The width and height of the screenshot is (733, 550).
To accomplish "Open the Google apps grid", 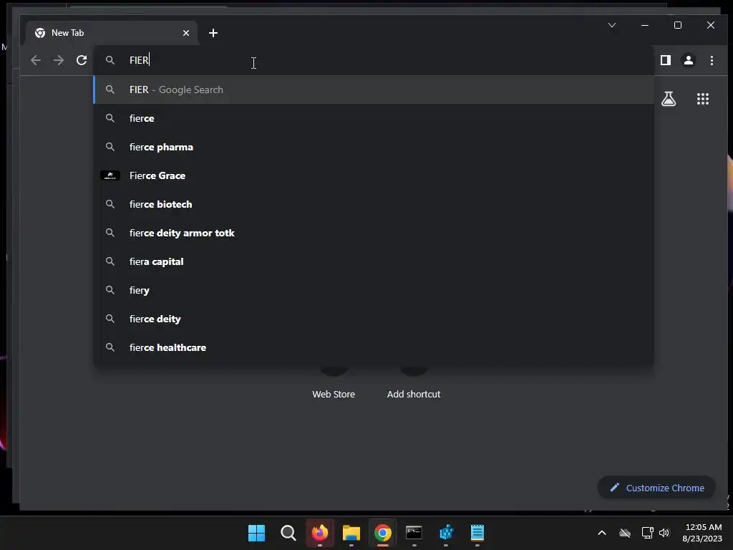I will pos(703,99).
